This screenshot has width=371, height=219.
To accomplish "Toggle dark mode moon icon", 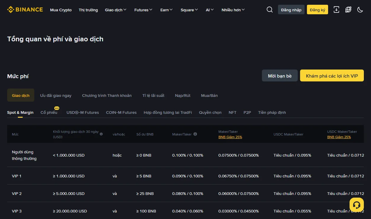I will click(x=360, y=10).
